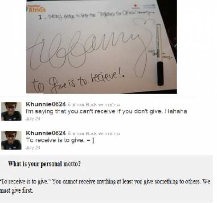Open the avatar of the "can't receive" tweet
Image resolution: width=217 pixels, height=203 pixels.
(x=11, y=111)
